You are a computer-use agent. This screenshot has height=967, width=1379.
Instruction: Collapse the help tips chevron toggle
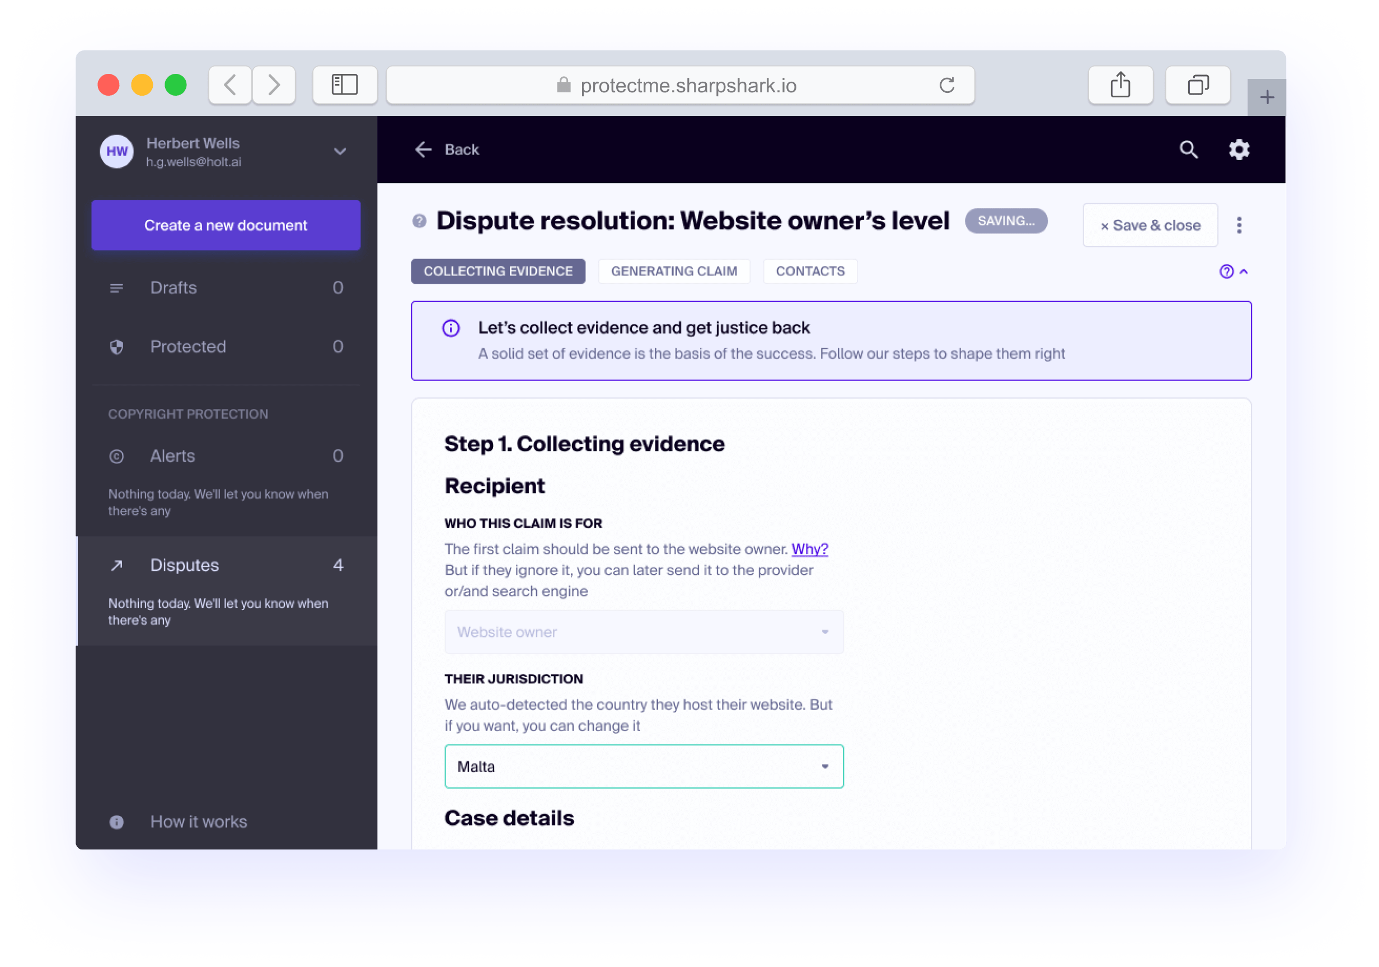1243,271
